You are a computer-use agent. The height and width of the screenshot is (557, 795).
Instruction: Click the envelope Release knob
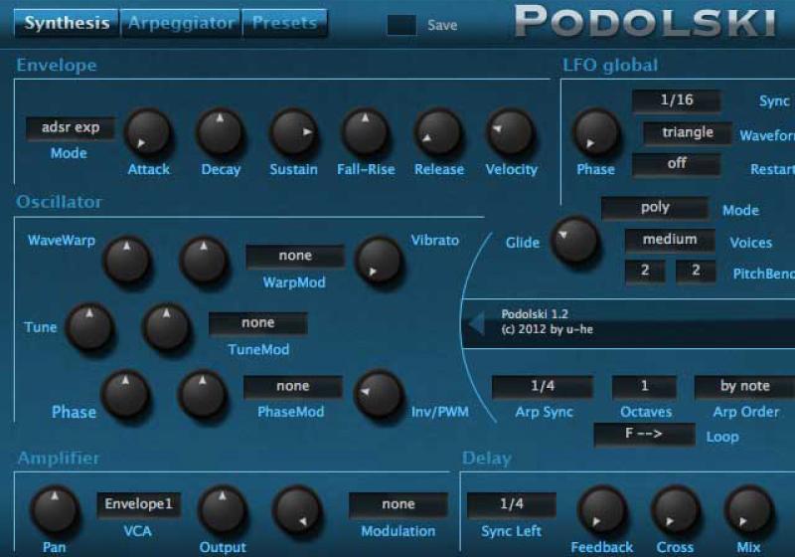(438, 132)
